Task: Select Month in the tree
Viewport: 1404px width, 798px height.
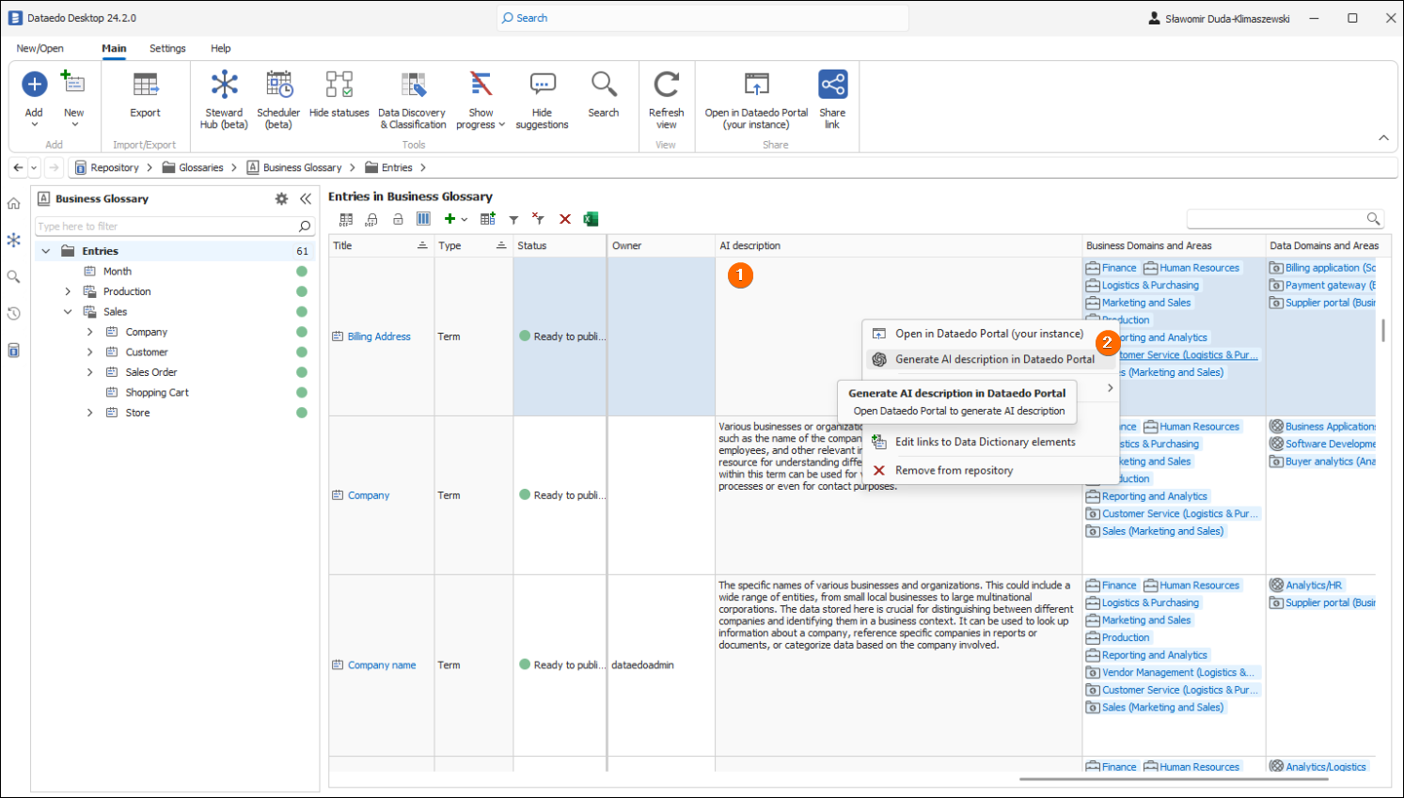Action: (118, 272)
